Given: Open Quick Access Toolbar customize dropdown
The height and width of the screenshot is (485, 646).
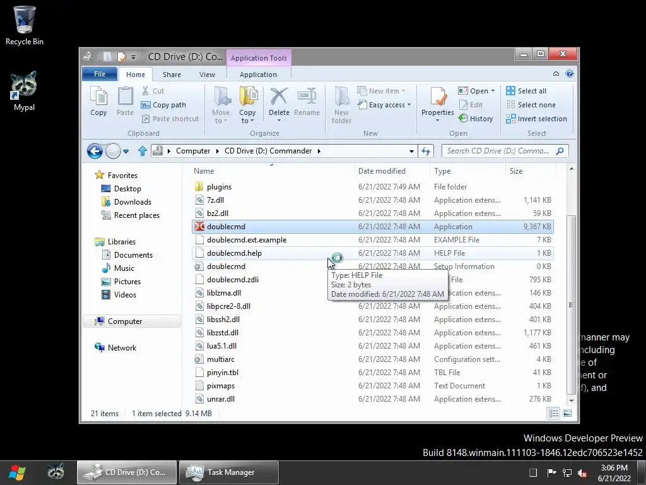Looking at the screenshot, I should (133, 57).
